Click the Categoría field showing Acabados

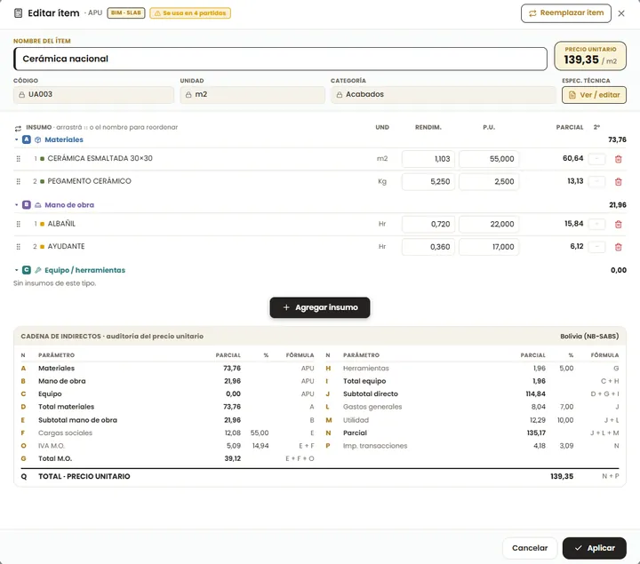pos(444,95)
